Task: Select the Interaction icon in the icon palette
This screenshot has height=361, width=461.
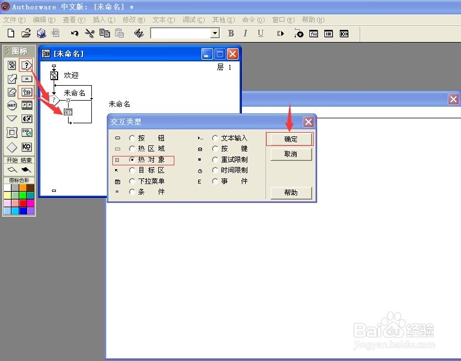Action: [26, 65]
